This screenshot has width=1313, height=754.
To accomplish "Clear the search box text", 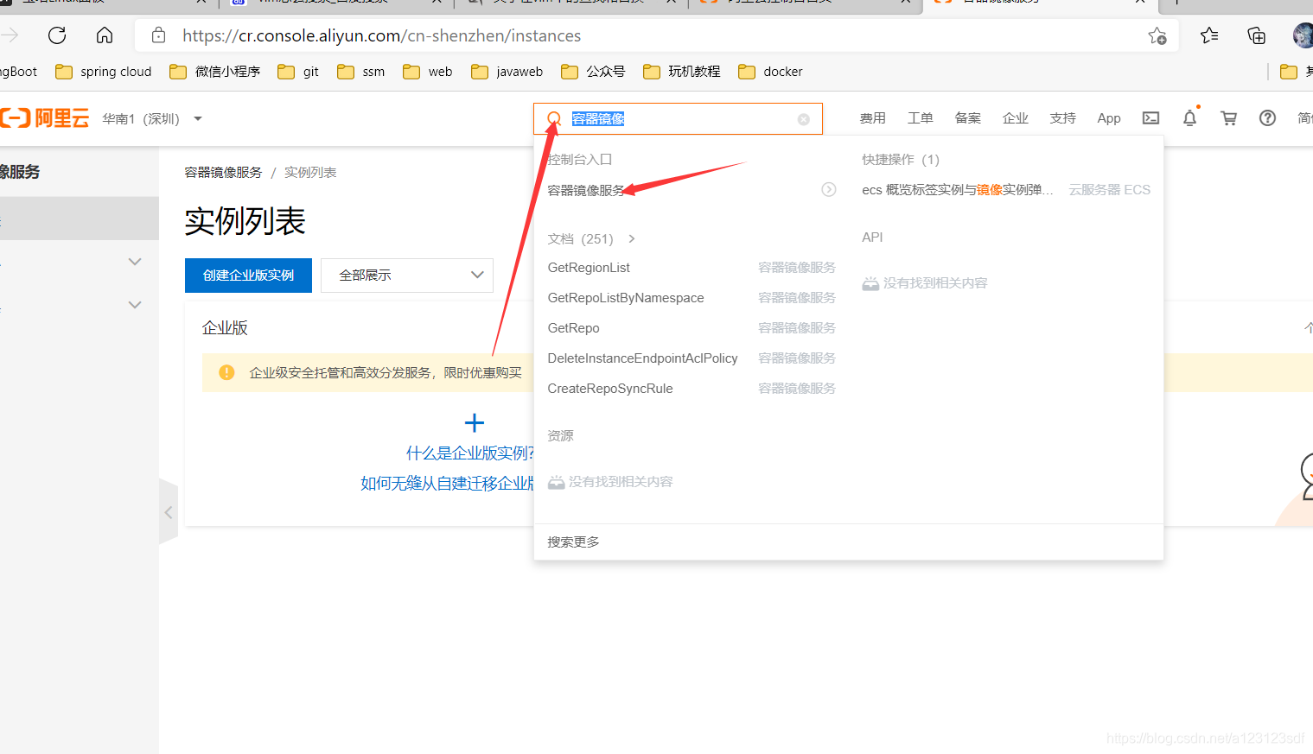I will (804, 119).
